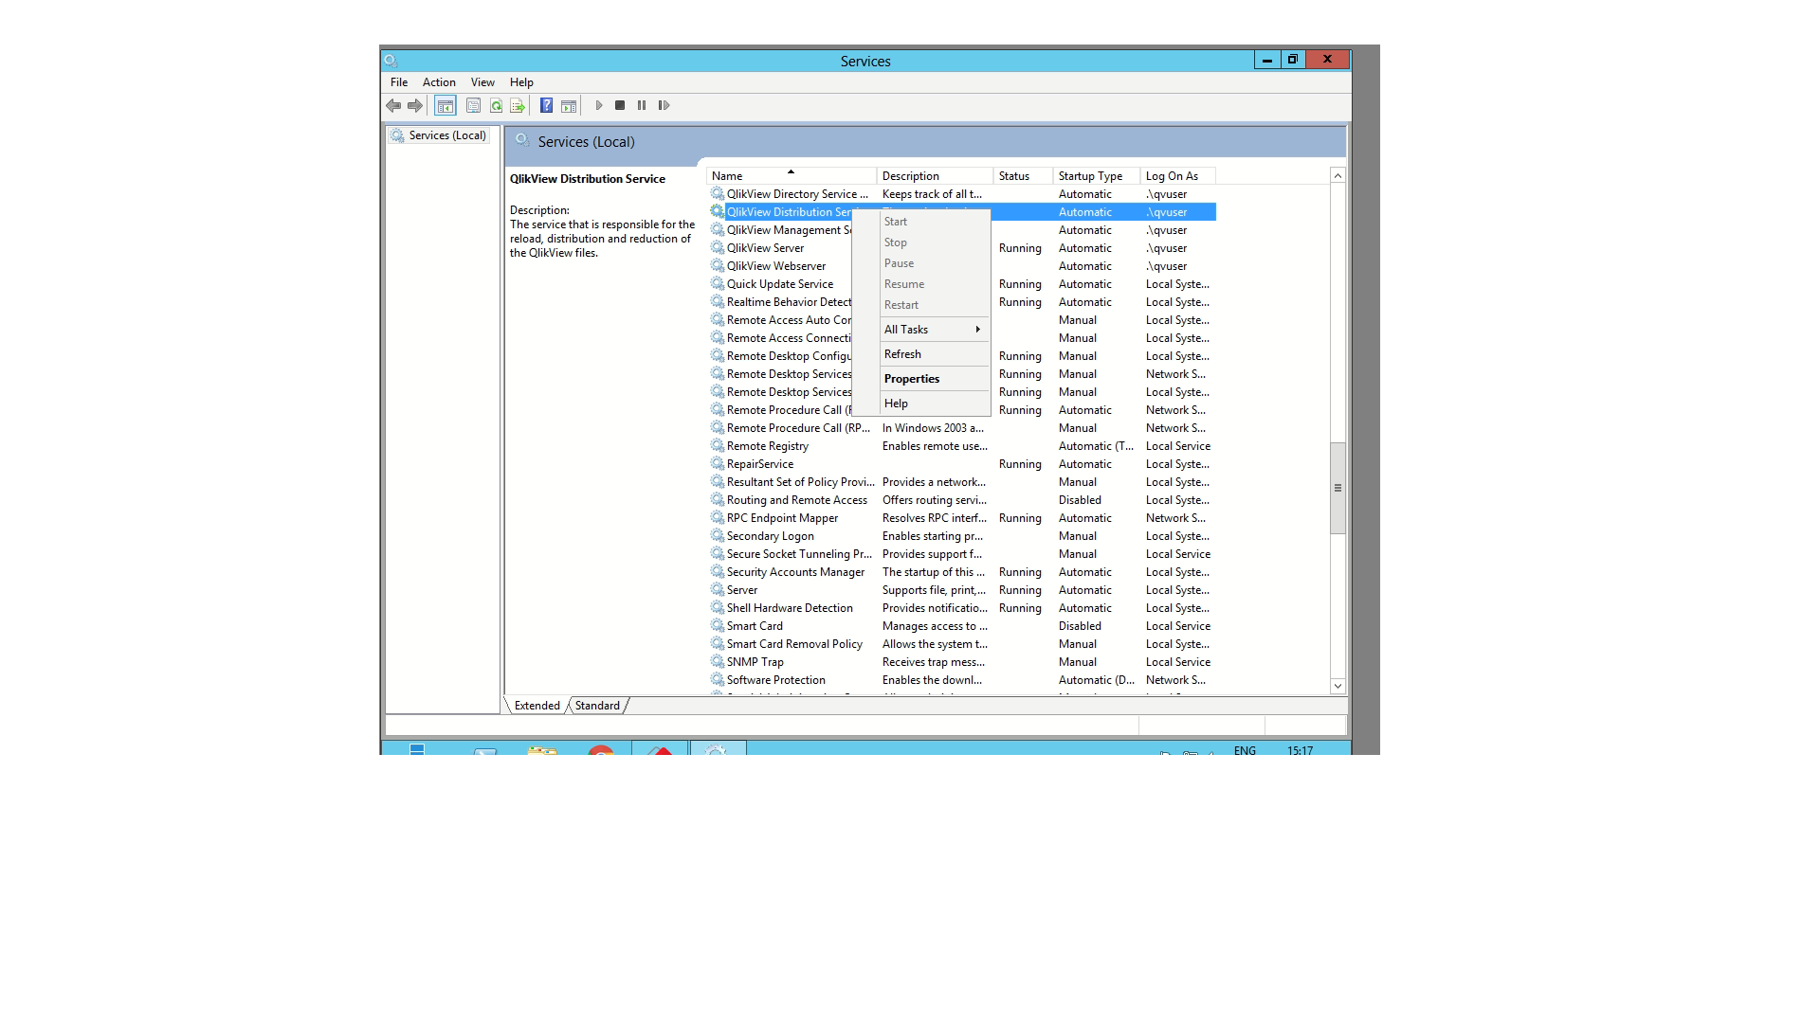Click gear icon of Resultant Set of Policy
Viewport: 1820px width, 1023px height.
click(x=718, y=481)
